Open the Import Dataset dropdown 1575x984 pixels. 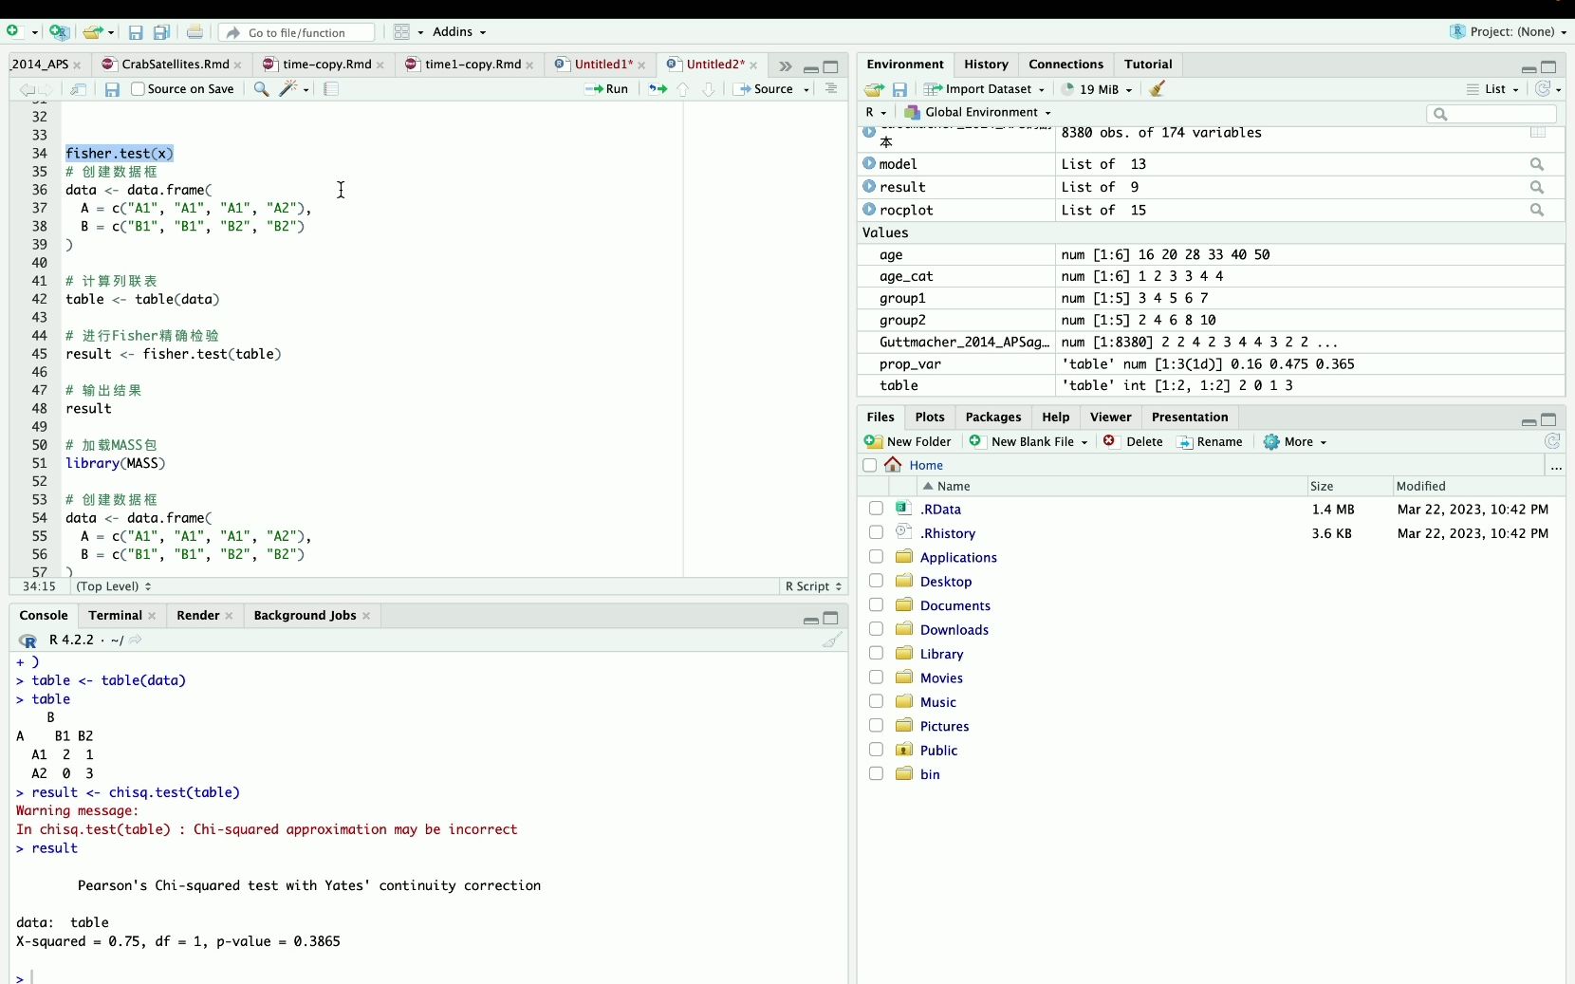tap(985, 89)
